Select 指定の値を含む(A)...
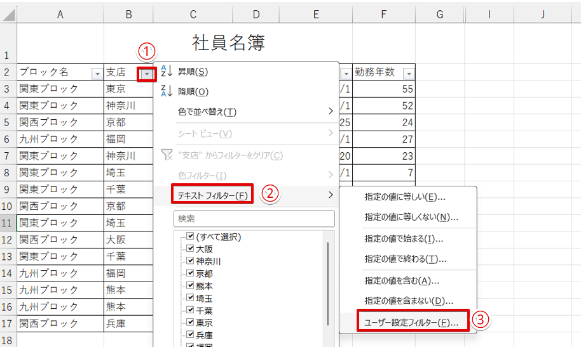This screenshot has width=581, height=350. (402, 280)
